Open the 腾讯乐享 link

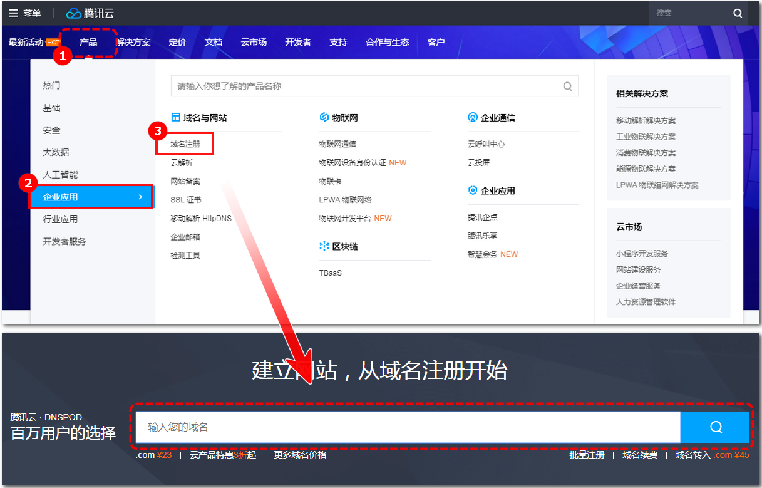click(482, 236)
